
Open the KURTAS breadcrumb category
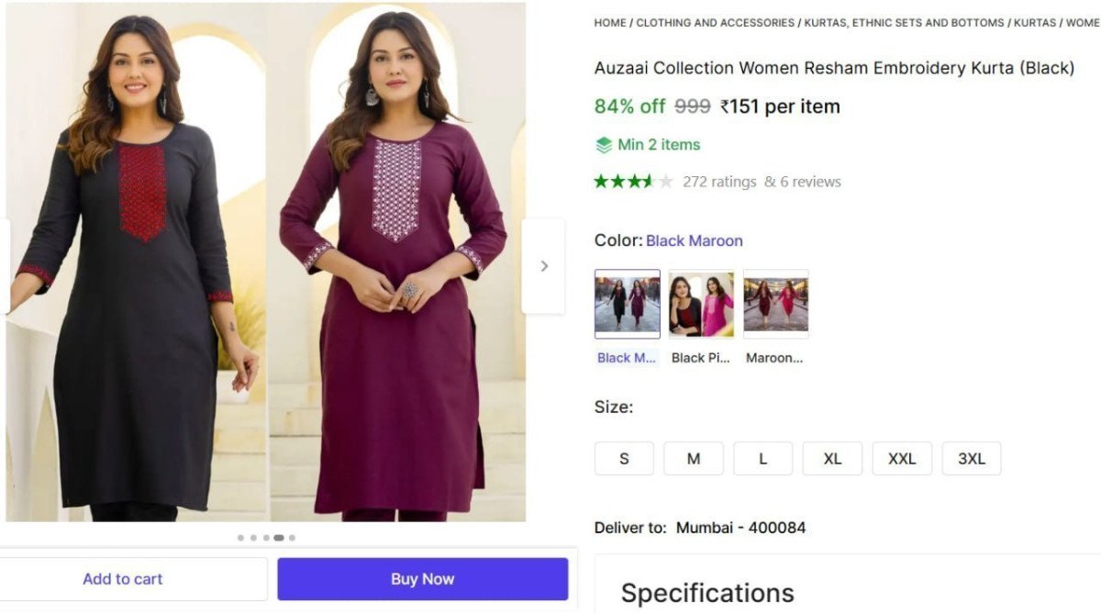(x=1034, y=22)
